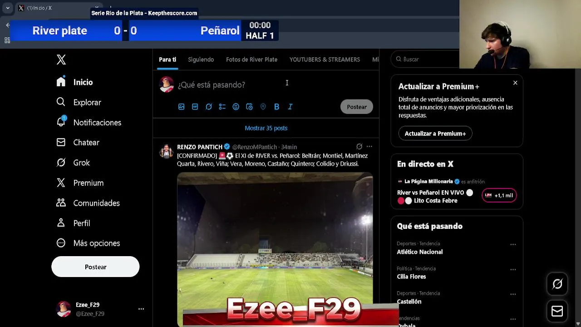Toggle bold text formatting in composer
581x327 pixels.
(x=276, y=107)
